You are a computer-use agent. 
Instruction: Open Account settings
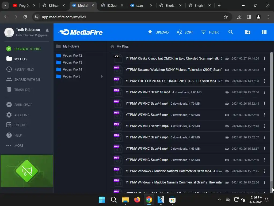17,115
